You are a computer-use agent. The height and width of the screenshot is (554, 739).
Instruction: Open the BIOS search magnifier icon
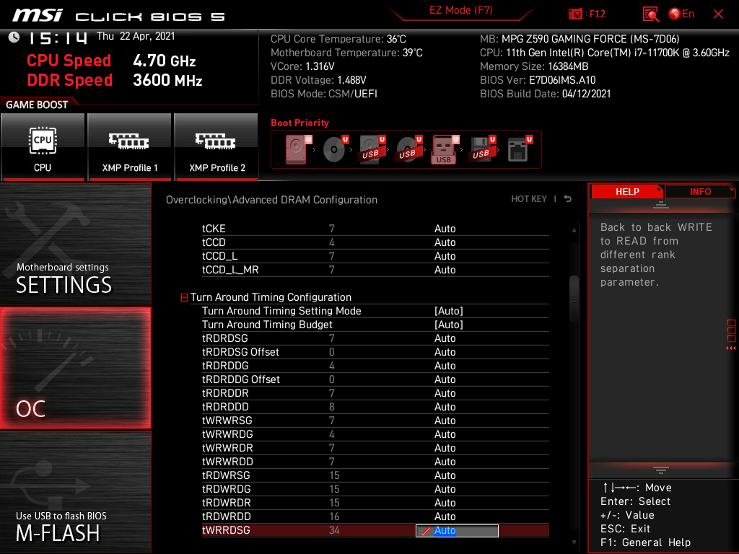pos(650,14)
